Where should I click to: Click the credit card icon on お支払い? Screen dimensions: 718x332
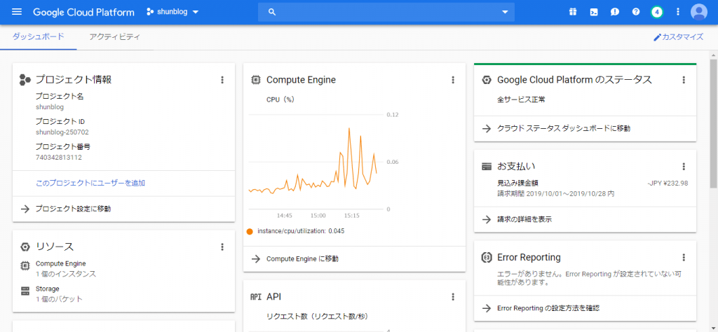pos(487,167)
